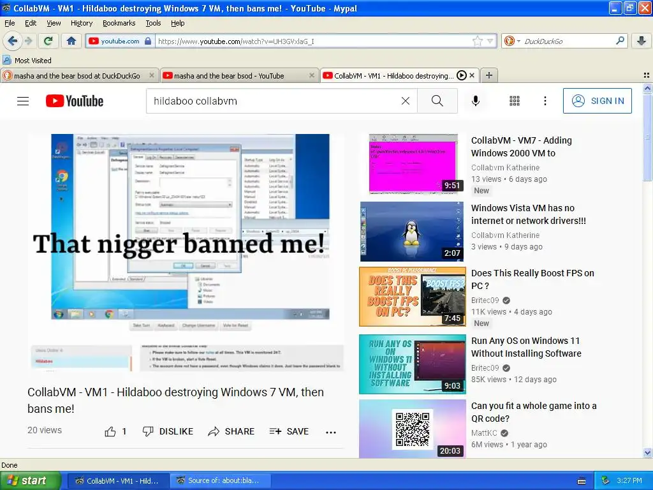Open title 'CollabVM - VM7 - Adding Windows 2000 VM to'
This screenshot has width=653, height=490.
[521, 147]
